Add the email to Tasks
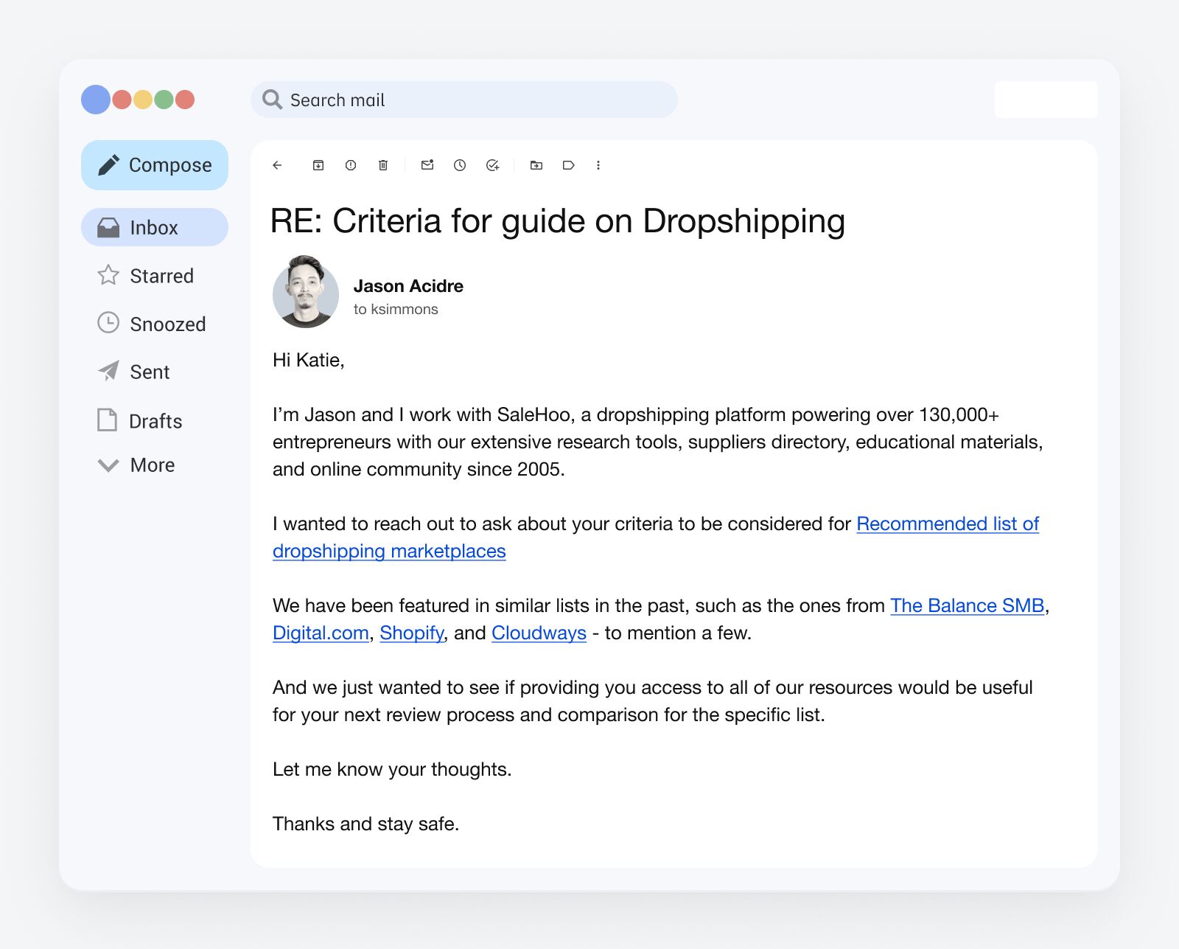The image size is (1179, 949). tap(492, 165)
